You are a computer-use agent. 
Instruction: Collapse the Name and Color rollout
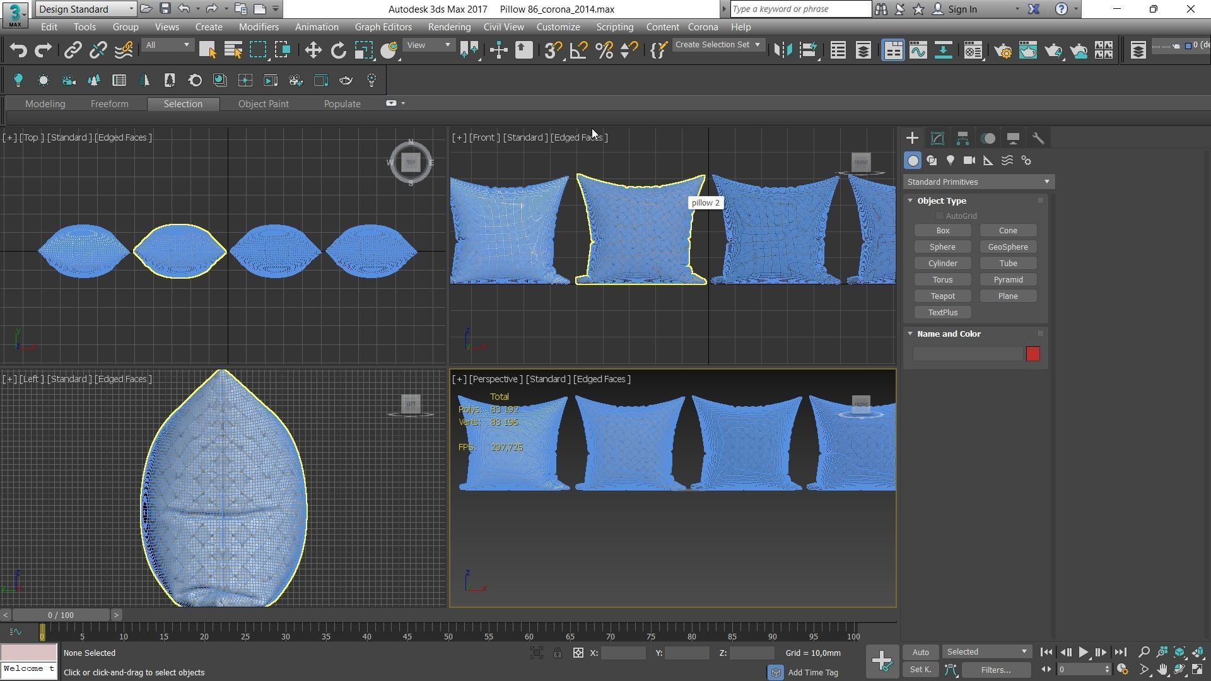point(948,334)
